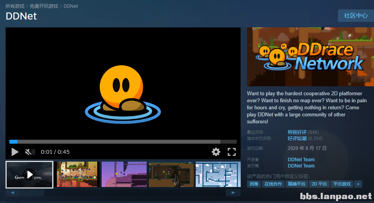This screenshot has width=374, height=203.
Task: Click the English game description paragraph
Action: tap(307, 108)
